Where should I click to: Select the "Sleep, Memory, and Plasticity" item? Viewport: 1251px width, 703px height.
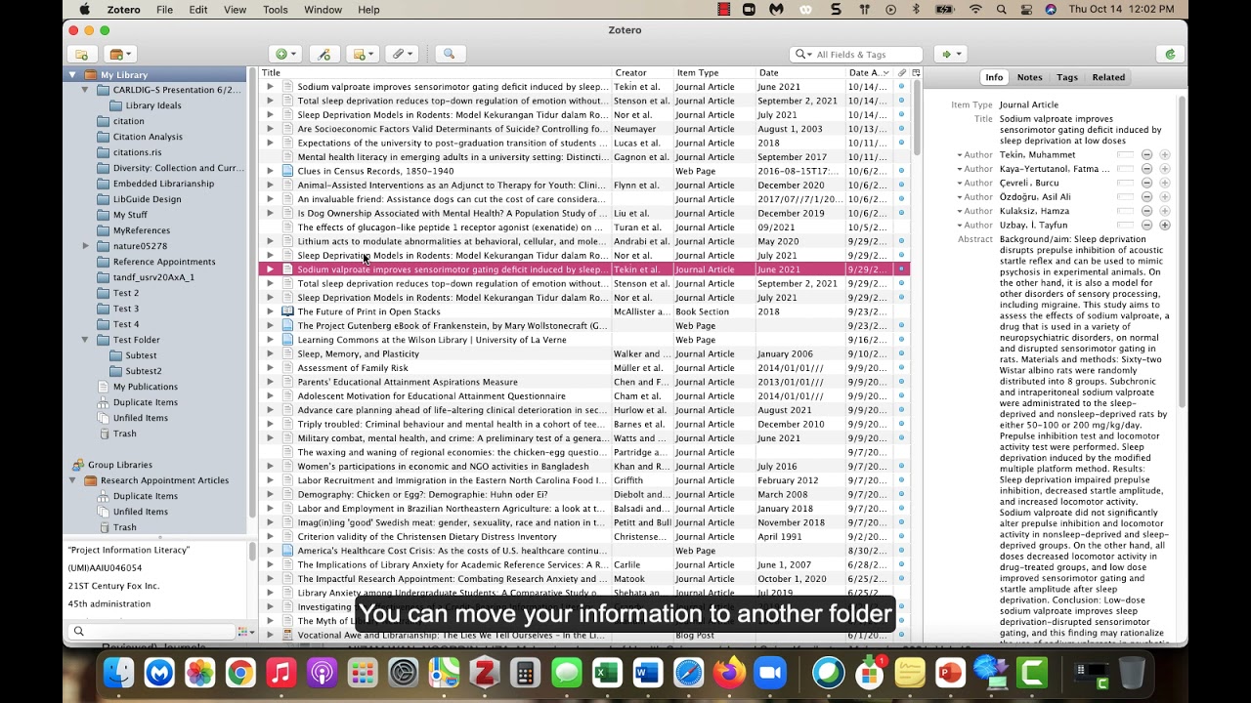pos(584,353)
